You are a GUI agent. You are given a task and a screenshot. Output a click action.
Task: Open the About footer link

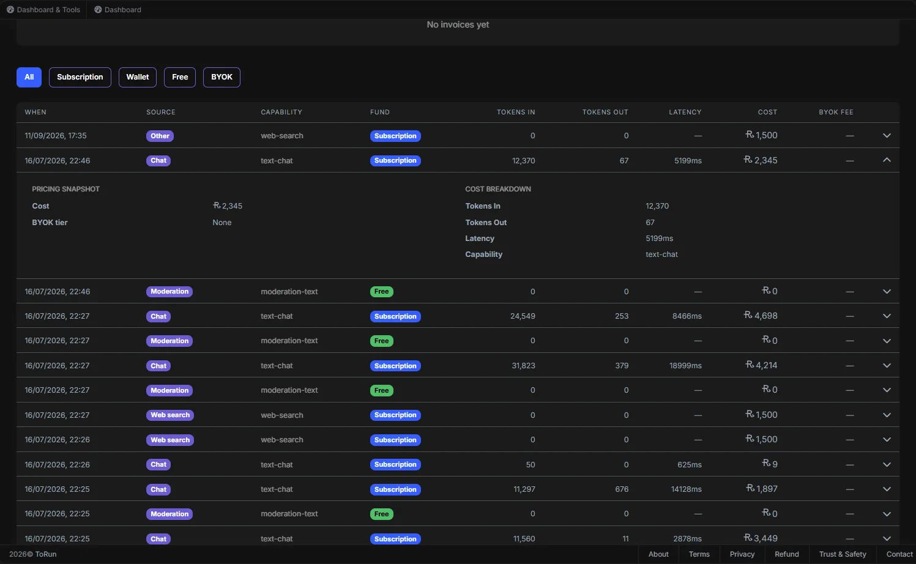click(658, 554)
